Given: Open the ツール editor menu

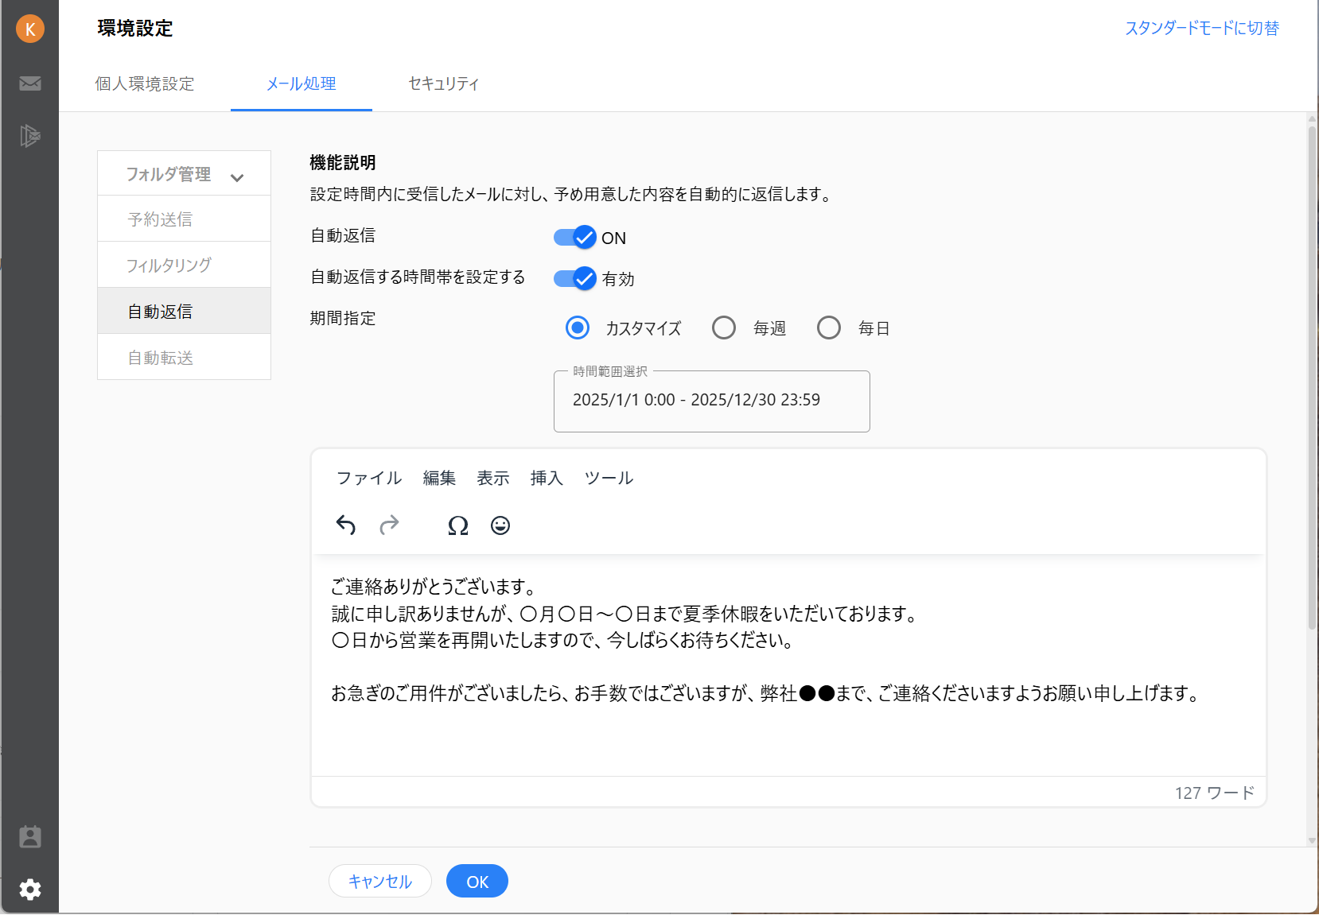Looking at the screenshot, I should [x=609, y=478].
